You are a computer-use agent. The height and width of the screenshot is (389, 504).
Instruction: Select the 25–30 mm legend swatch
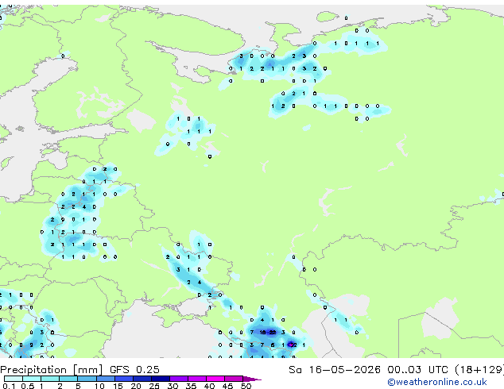pyautogui.click(x=160, y=379)
